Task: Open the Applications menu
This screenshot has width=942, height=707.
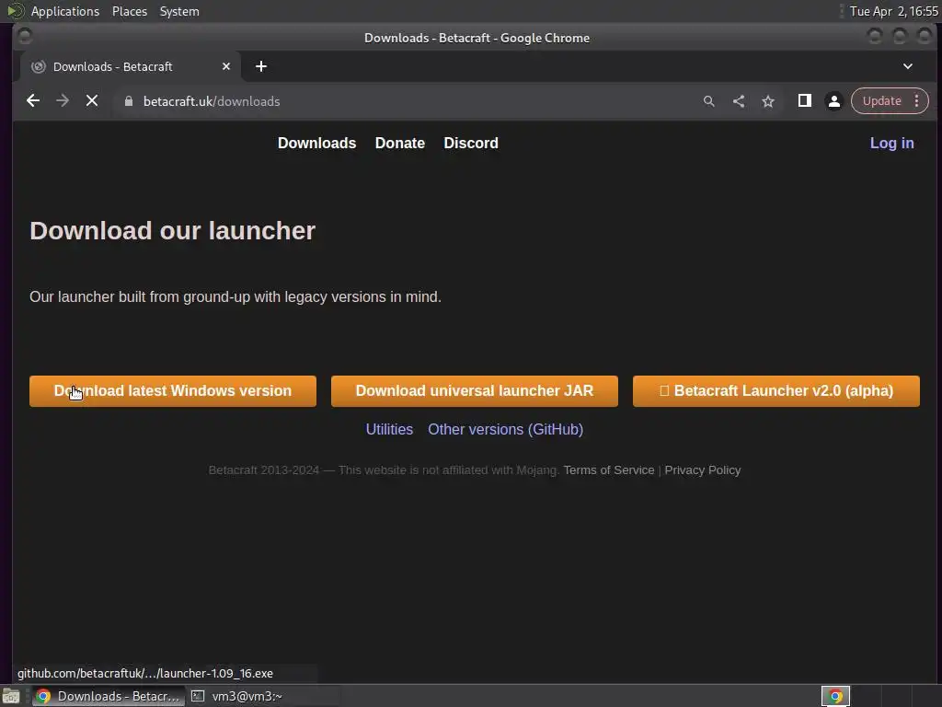Action: pos(65,11)
